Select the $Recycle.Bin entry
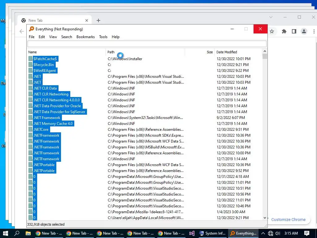 tap(44, 65)
